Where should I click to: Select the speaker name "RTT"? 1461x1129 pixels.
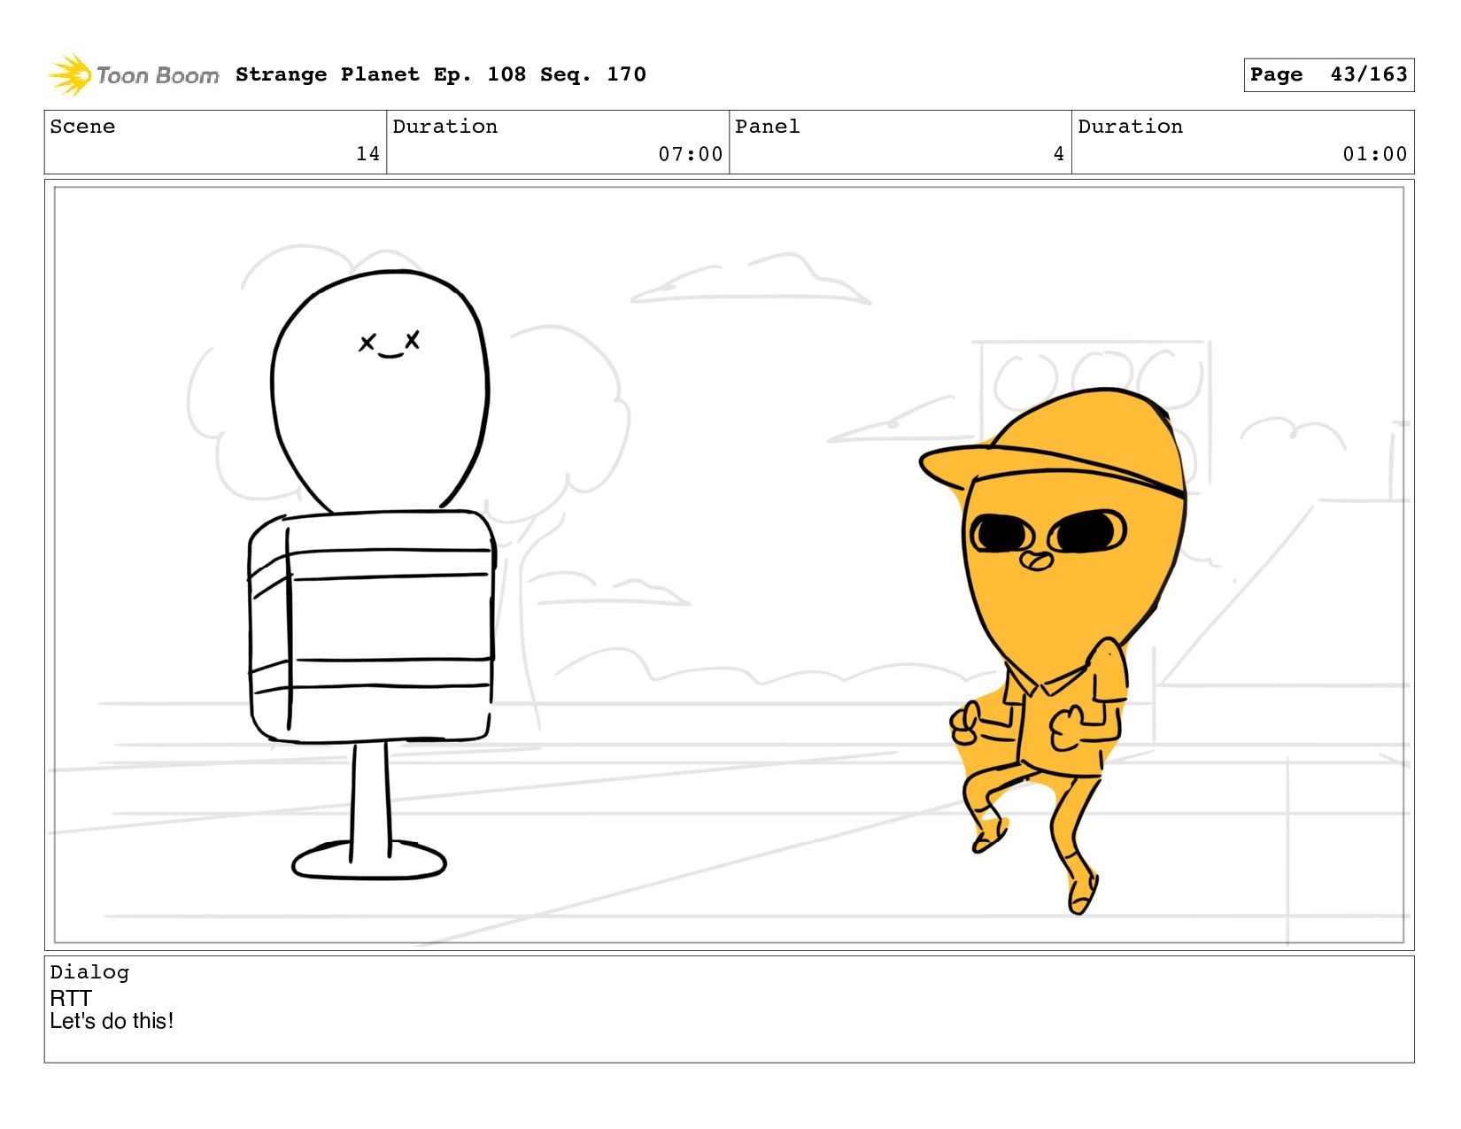coord(71,998)
